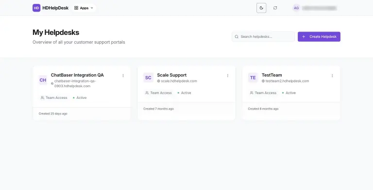Open options menu for TestTeam

click(332, 76)
